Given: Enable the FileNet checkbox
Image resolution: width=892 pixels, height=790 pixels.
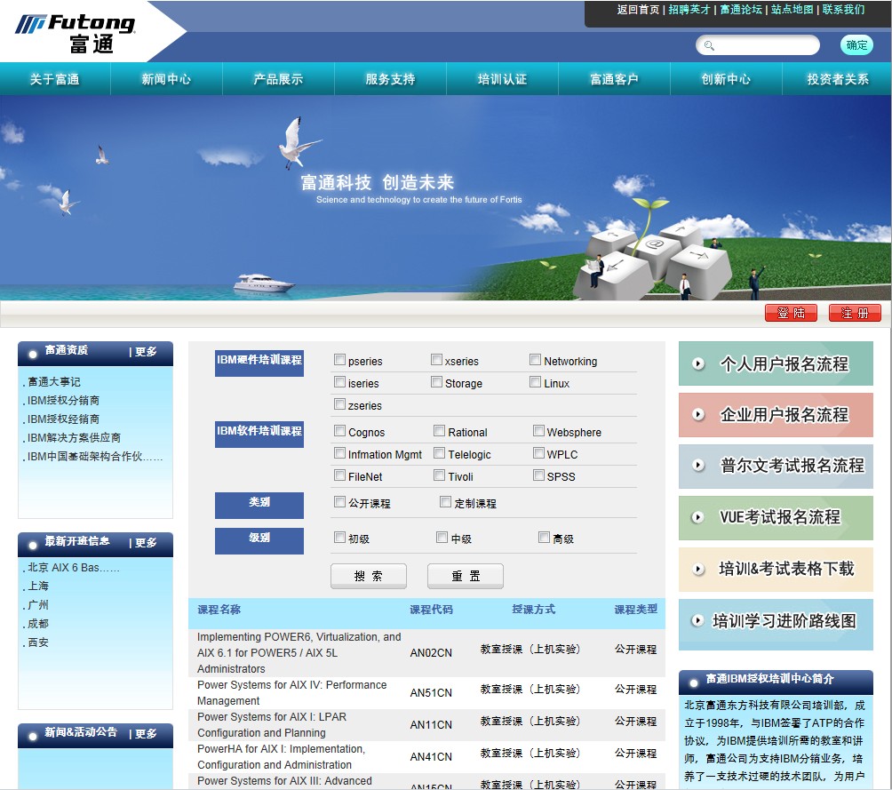Looking at the screenshot, I should [x=339, y=475].
